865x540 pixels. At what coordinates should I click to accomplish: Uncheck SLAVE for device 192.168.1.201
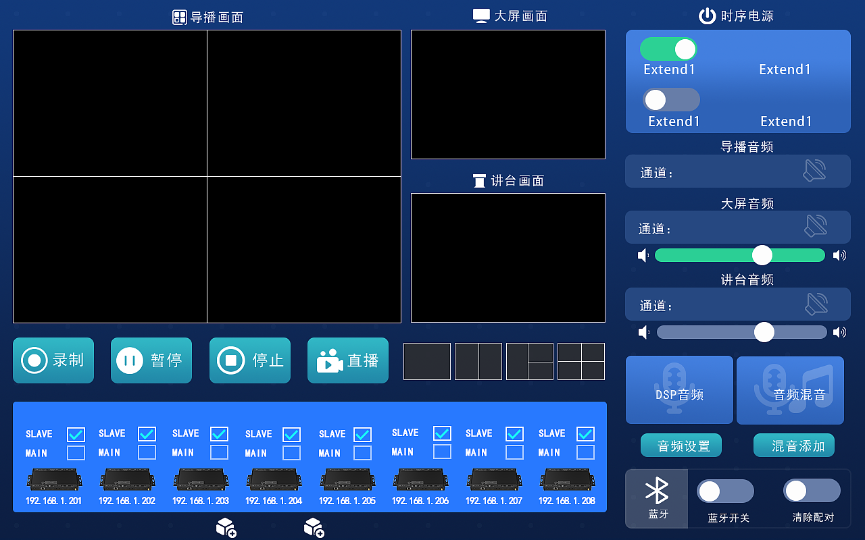(76, 434)
